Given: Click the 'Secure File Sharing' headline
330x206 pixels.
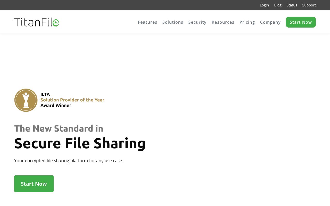Looking at the screenshot, I should tap(80, 143).
